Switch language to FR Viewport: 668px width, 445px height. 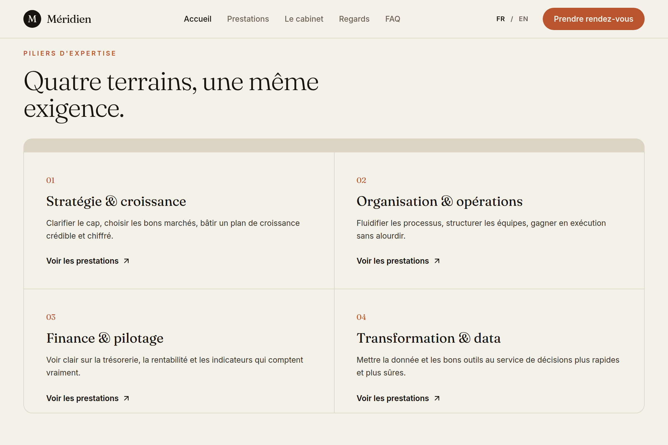pyautogui.click(x=500, y=19)
